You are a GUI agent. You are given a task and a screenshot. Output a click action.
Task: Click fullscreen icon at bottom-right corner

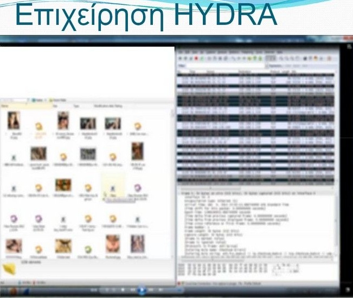click(347, 290)
